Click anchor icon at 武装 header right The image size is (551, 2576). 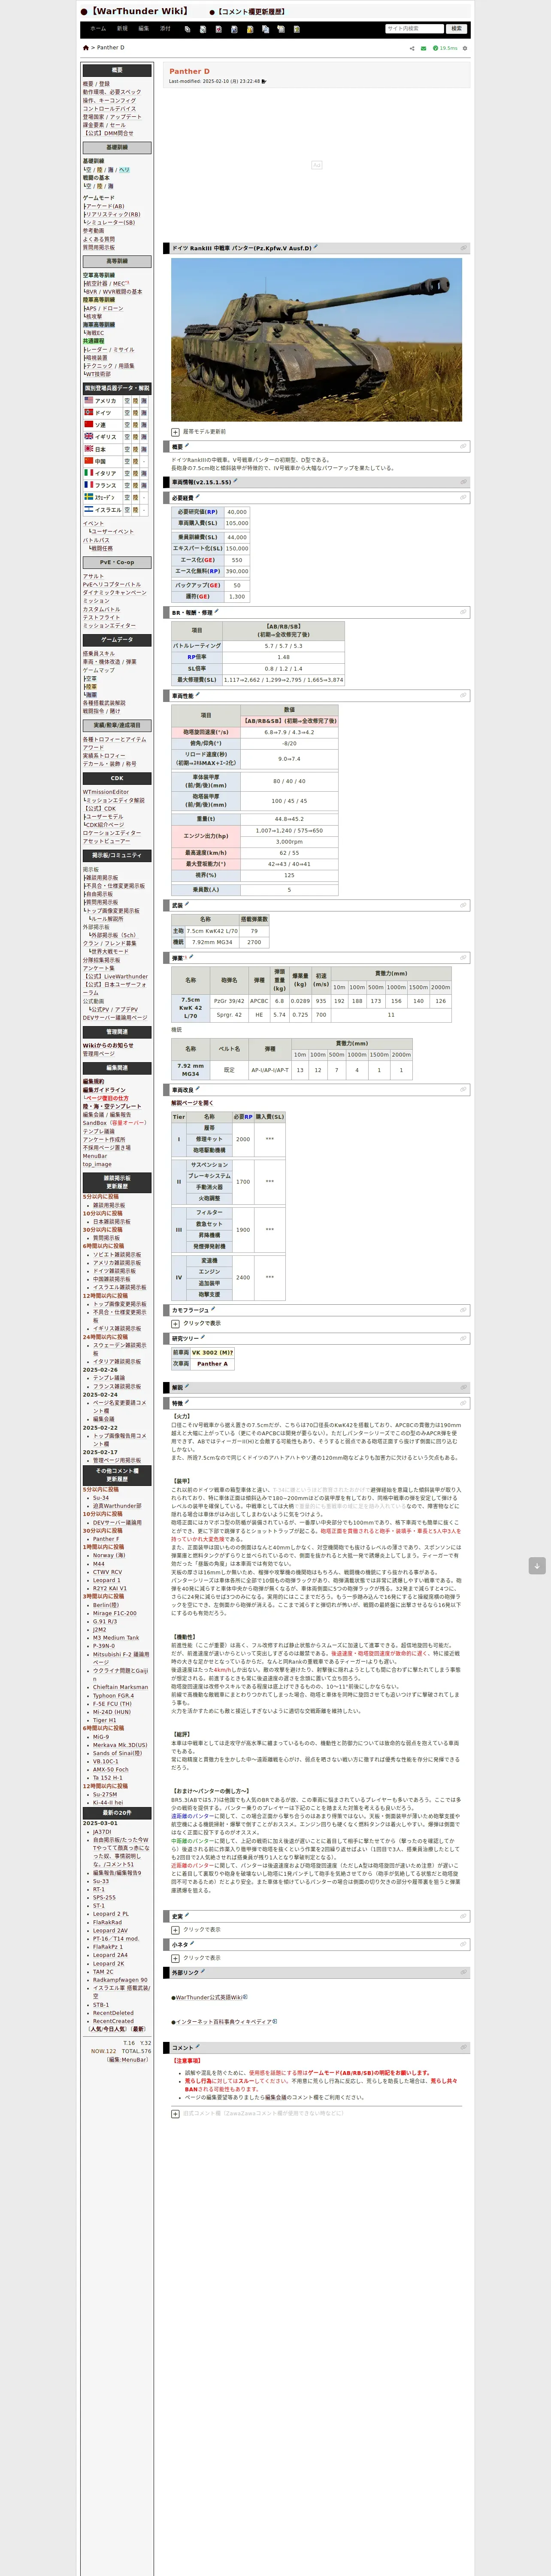tap(463, 905)
